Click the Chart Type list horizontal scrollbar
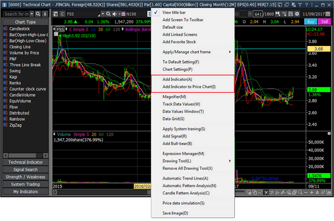This screenshot has height=221, width=334. [25, 155]
